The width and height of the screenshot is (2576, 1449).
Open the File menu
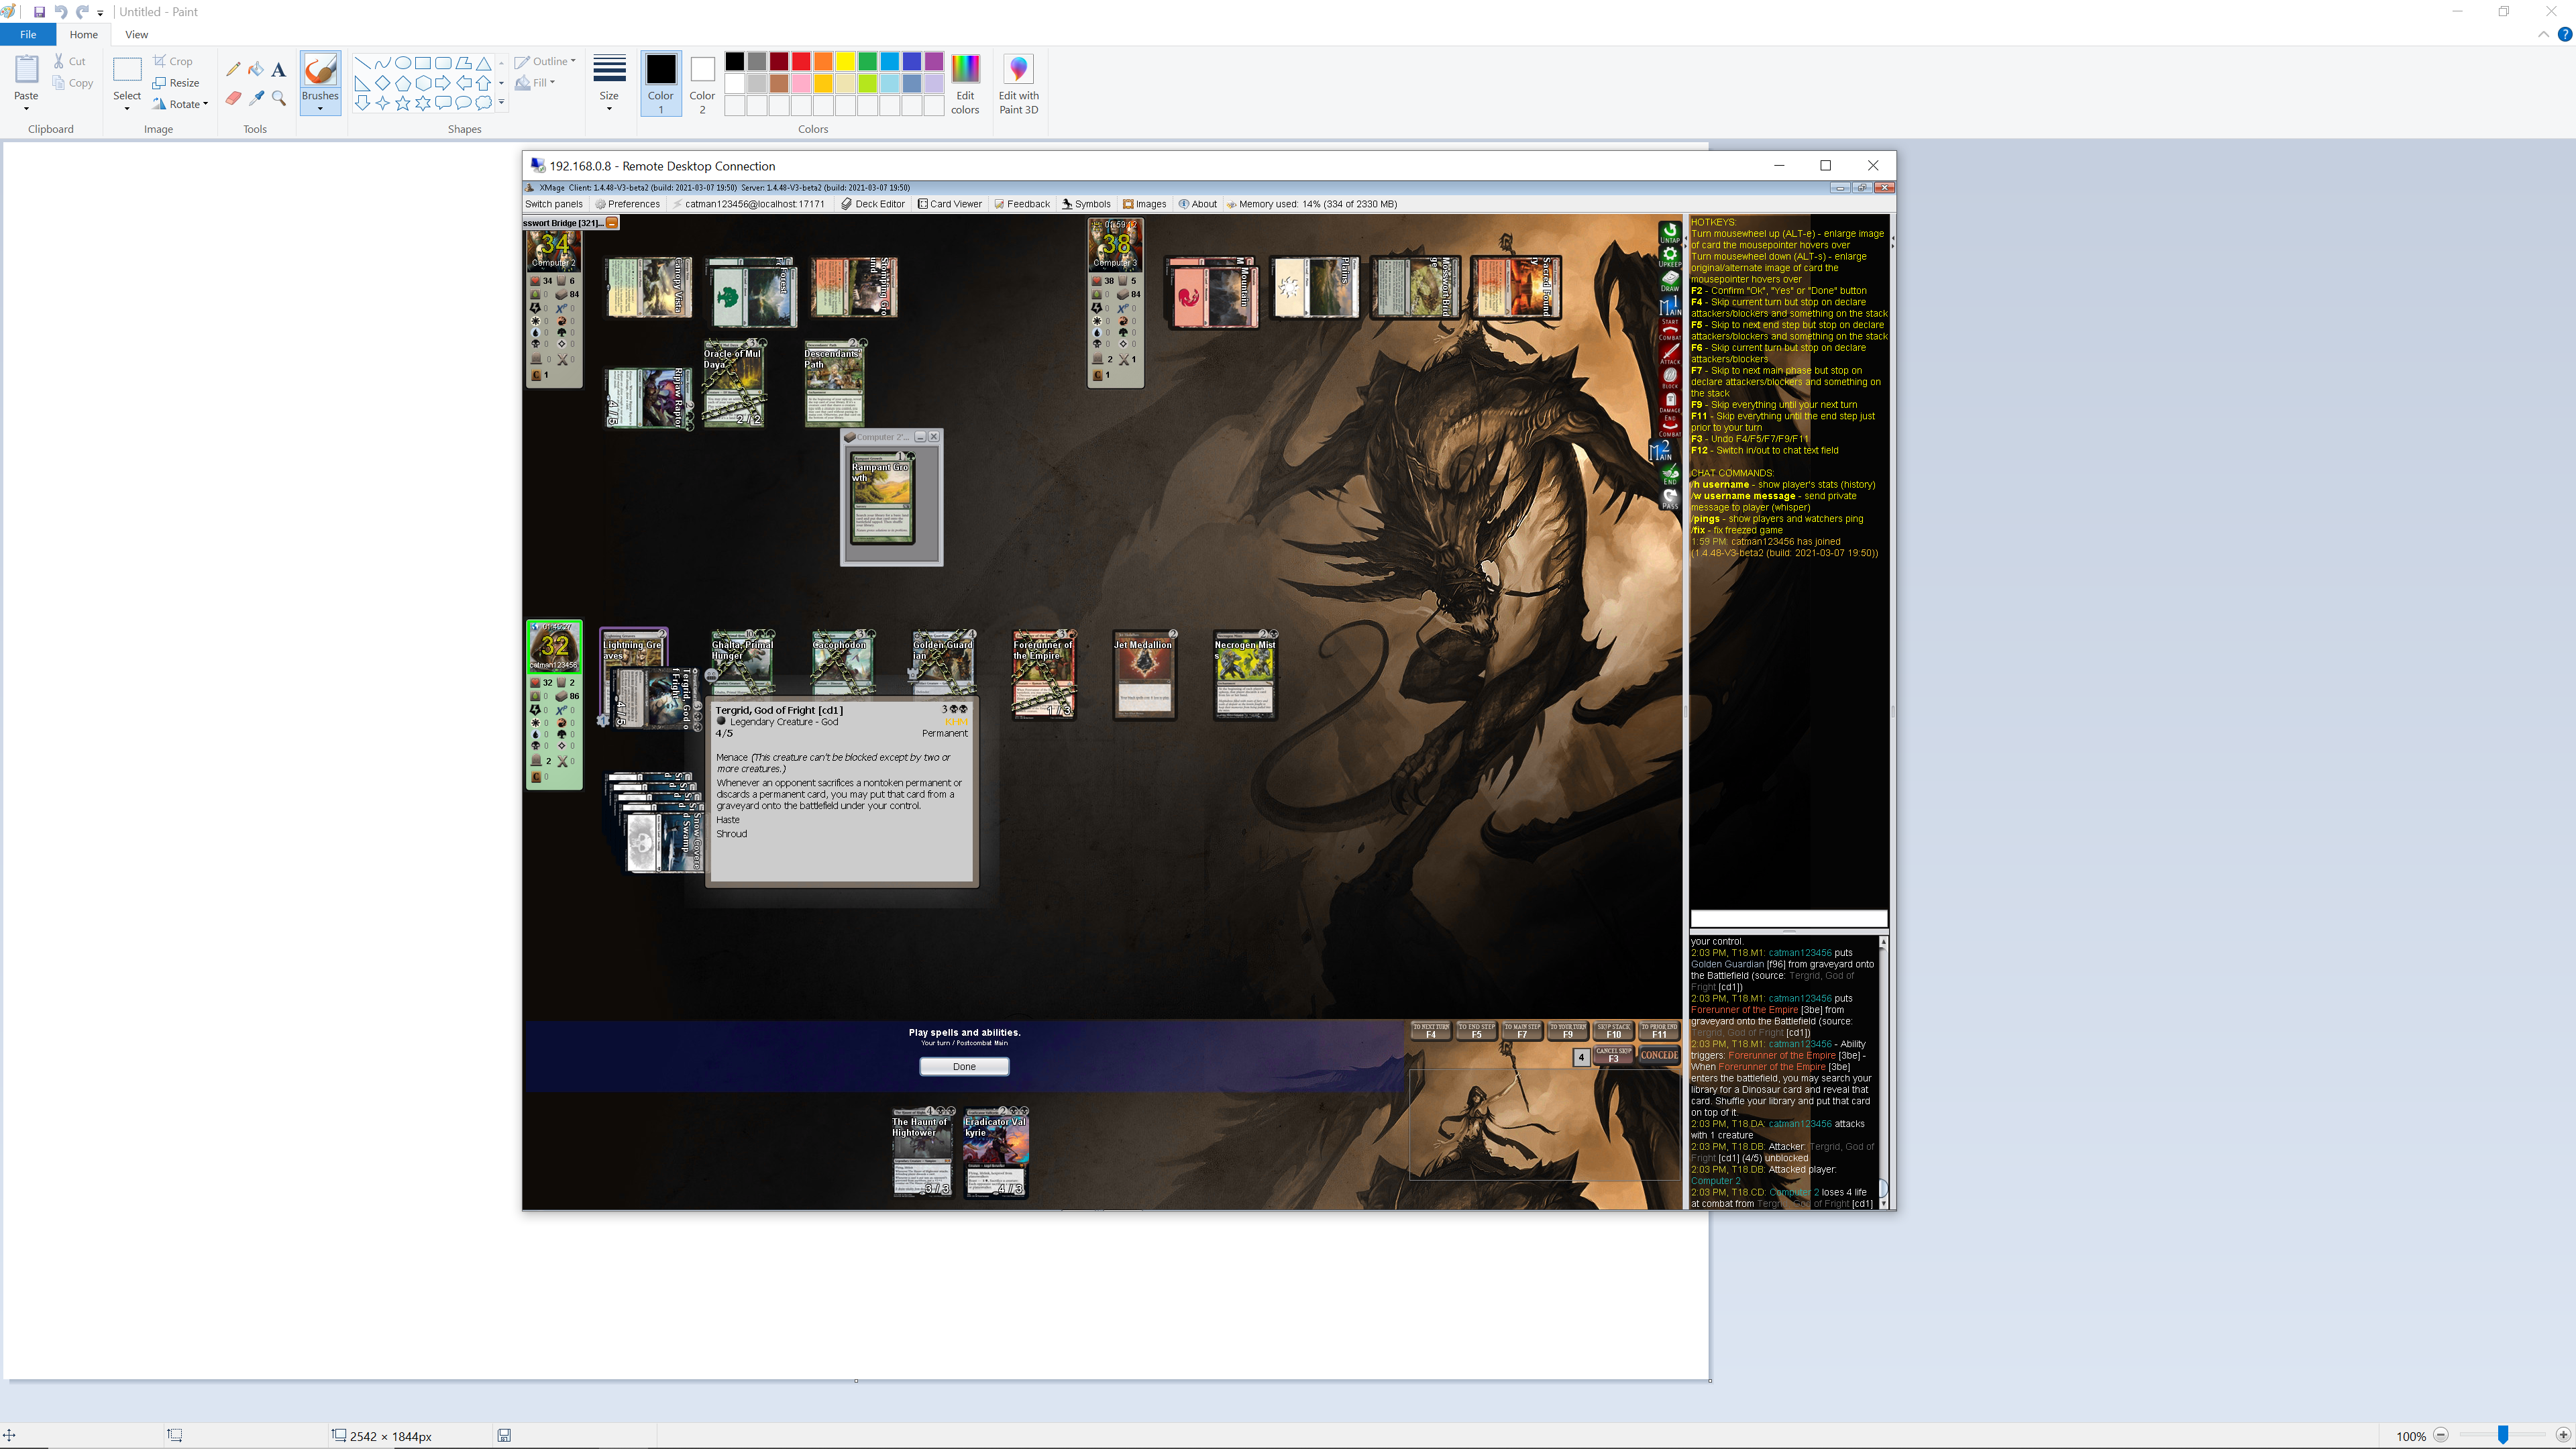(28, 34)
